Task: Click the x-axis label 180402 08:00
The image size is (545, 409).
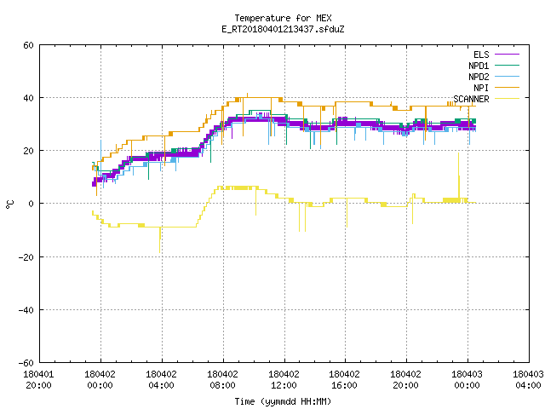Action: pyautogui.click(x=222, y=380)
